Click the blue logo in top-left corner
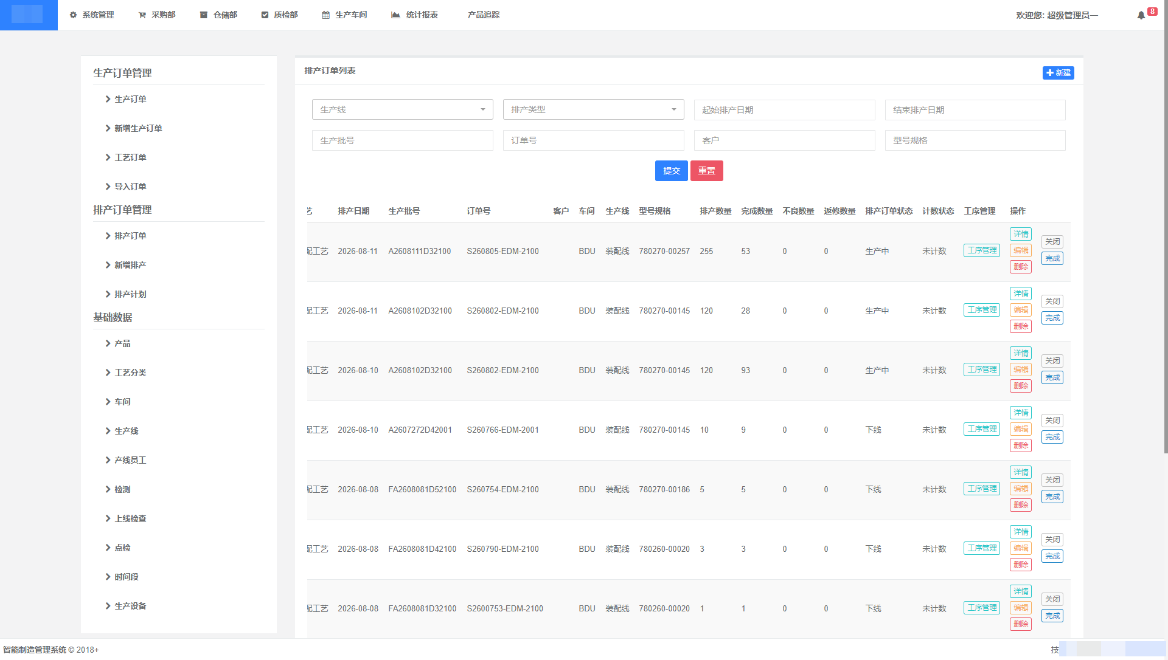The height and width of the screenshot is (660, 1168). pyautogui.click(x=29, y=15)
